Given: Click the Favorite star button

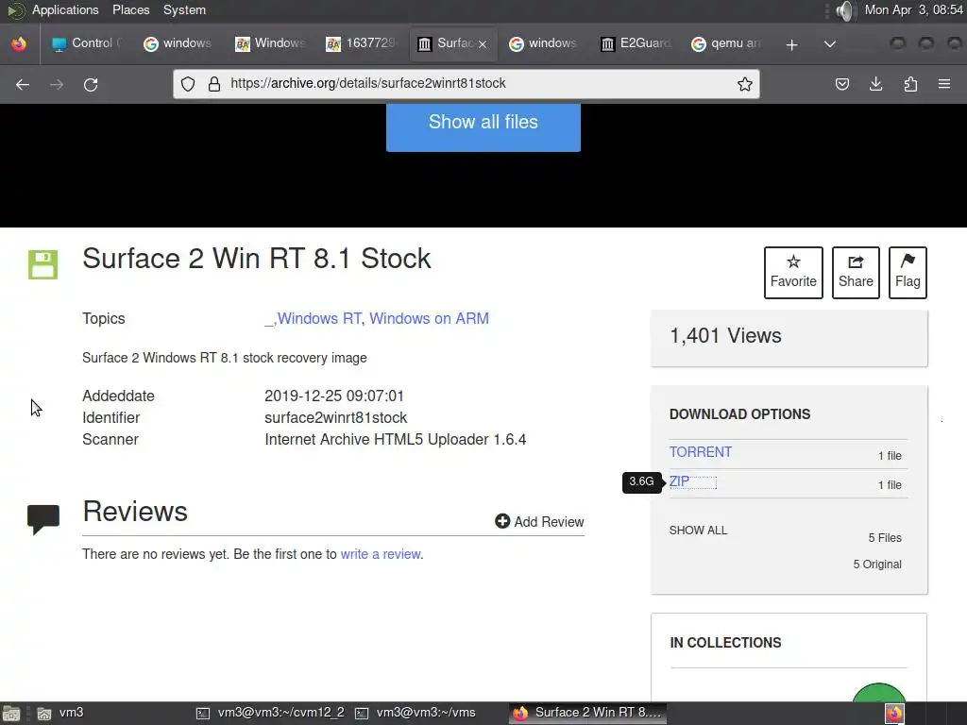Looking at the screenshot, I should coord(793,273).
